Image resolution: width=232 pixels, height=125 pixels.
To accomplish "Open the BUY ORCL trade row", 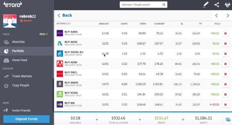I will point(143,74).
